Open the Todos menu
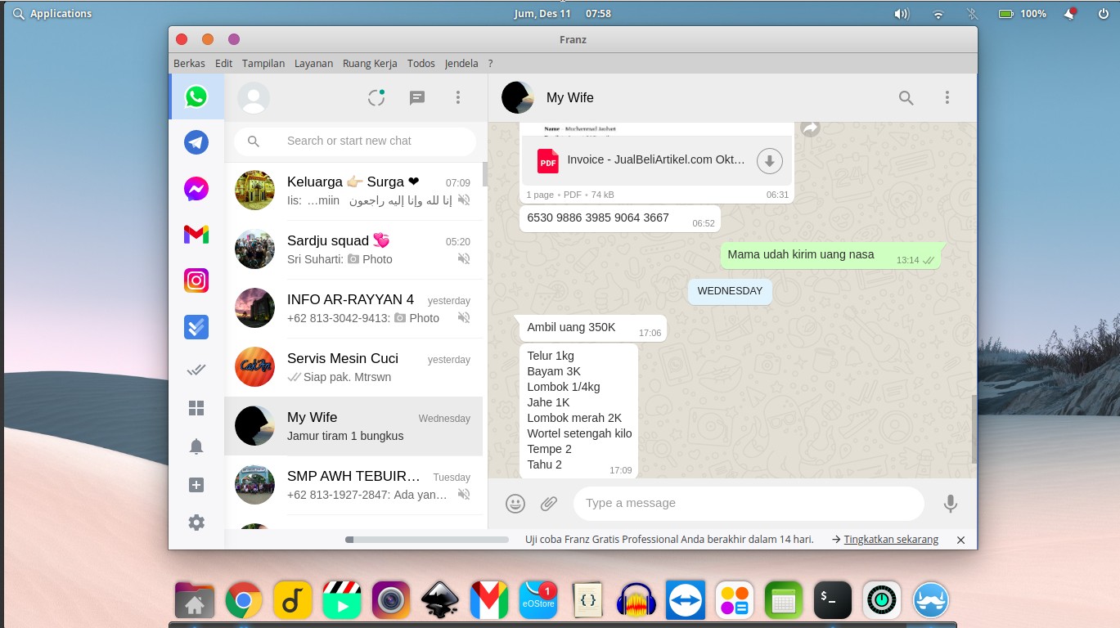This screenshot has height=628, width=1120. pyautogui.click(x=421, y=63)
